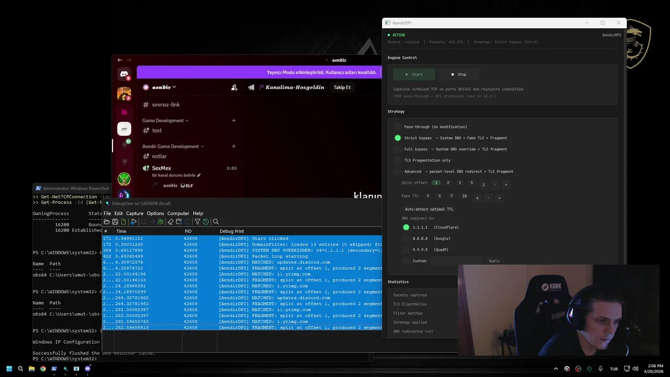Save log icon in DebugView toolbar

coord(115,221)
